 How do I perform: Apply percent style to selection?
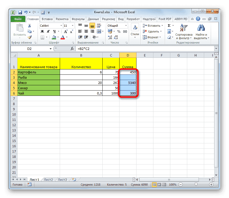(119, 31)
